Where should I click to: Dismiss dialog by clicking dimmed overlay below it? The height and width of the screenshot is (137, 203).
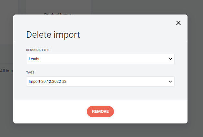(100, 131)
